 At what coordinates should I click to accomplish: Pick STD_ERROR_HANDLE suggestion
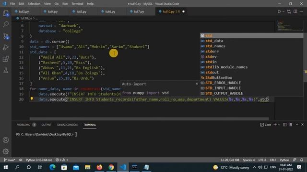pos(251,83)
